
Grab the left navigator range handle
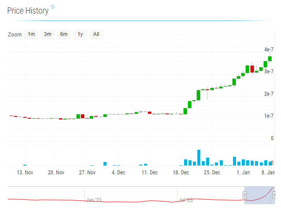click(244, 195)
